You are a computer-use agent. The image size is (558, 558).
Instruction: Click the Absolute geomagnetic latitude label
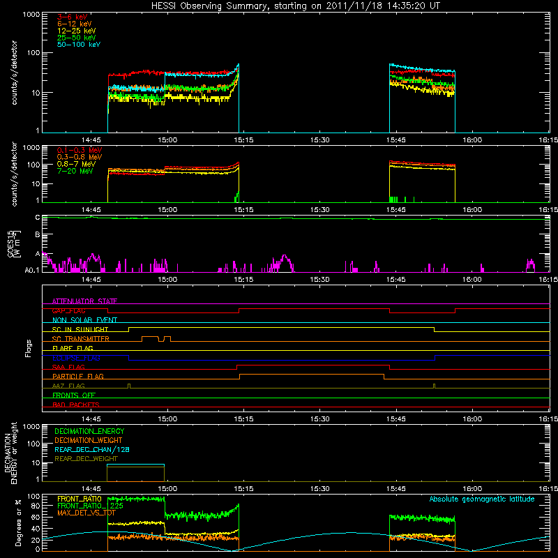click(x=482, y=499)
